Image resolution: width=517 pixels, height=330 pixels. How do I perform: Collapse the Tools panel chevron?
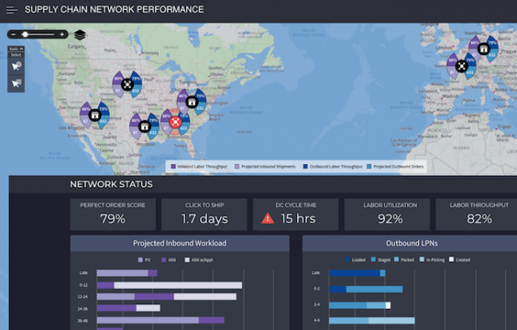pyautogui.click(x=22, y=48)
